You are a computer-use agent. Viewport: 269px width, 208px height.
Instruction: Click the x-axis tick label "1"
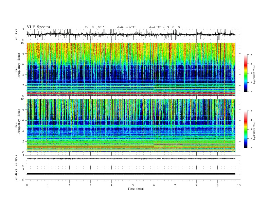(x=48, y=185)
